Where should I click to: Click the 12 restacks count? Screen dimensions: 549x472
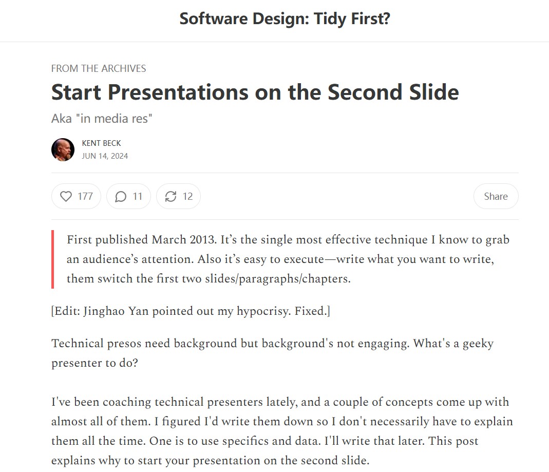(187, 196)
